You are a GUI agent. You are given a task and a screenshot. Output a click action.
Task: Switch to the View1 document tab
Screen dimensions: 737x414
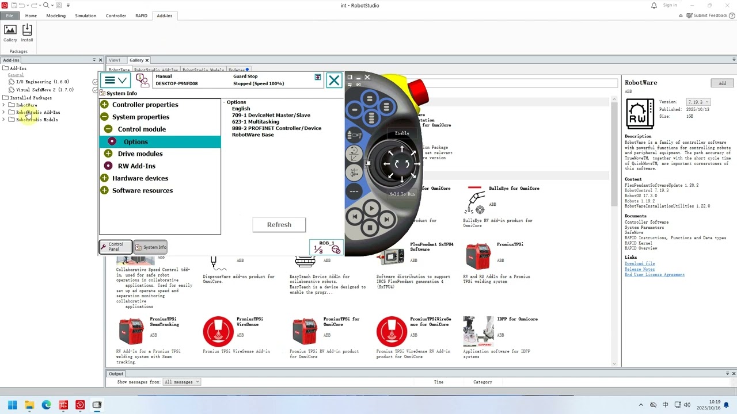[115, 60]
